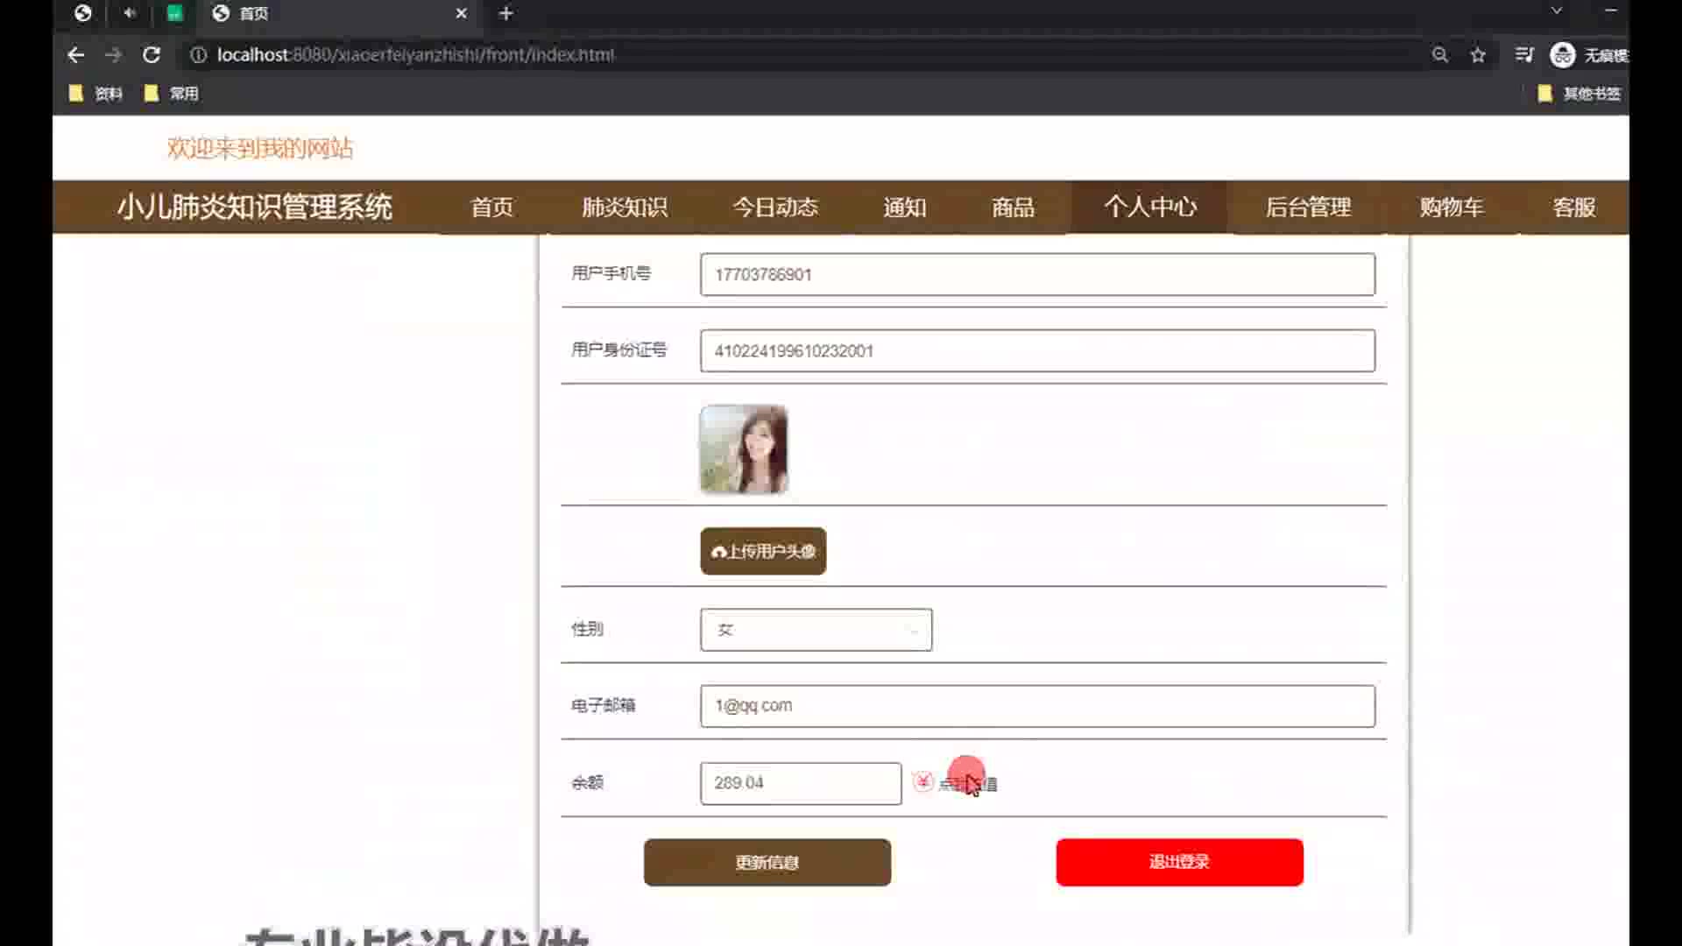This screenshot has width=1682, height=946.
Task: Go to the 肺炎知识 menu item
Action: pyautogui.click(x=625, y=208)
